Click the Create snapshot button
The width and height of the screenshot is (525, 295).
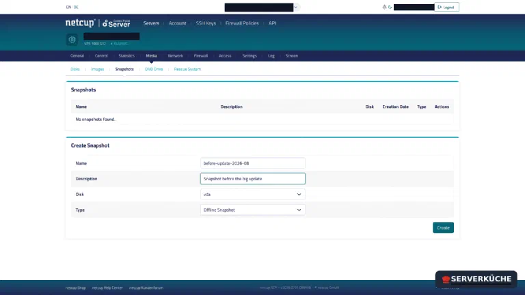pyautogui.click(x=443, y=228)
